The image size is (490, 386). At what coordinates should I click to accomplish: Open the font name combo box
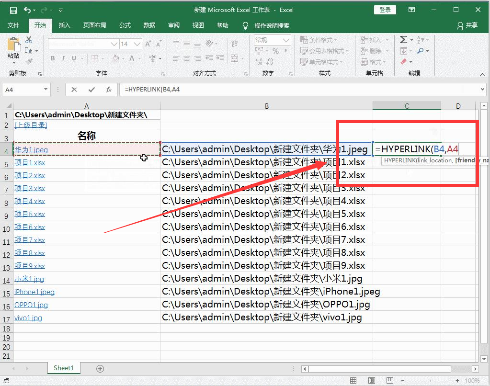(x=83, y=44)
